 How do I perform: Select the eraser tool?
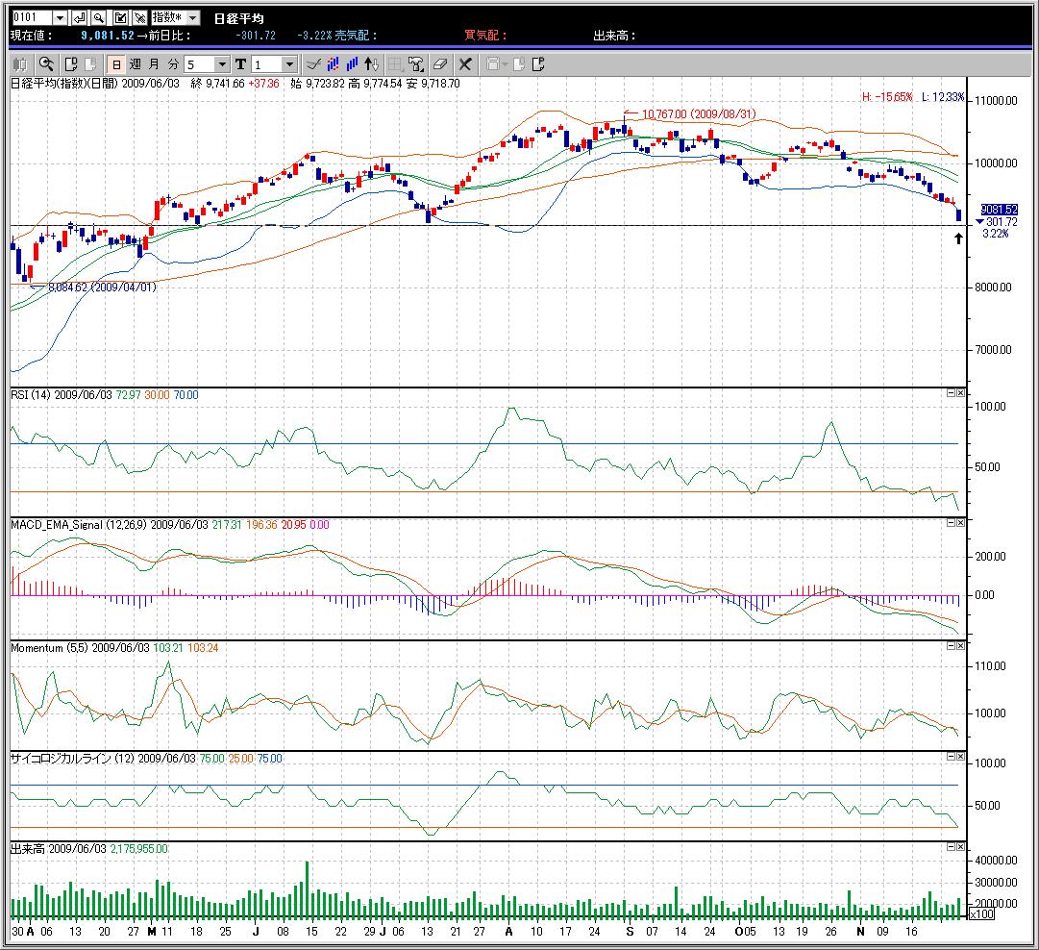pos(440,64)
